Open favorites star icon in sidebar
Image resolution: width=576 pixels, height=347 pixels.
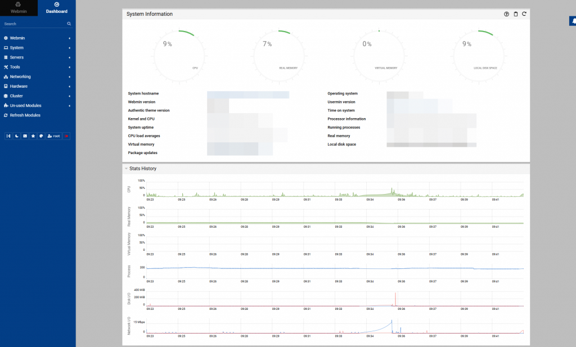(33, 136)
